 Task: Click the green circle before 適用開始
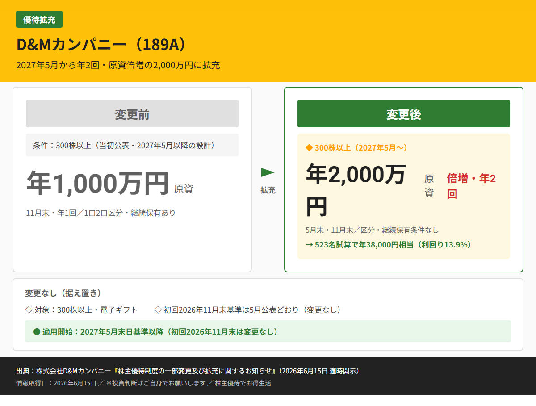(x=37, y=331)
